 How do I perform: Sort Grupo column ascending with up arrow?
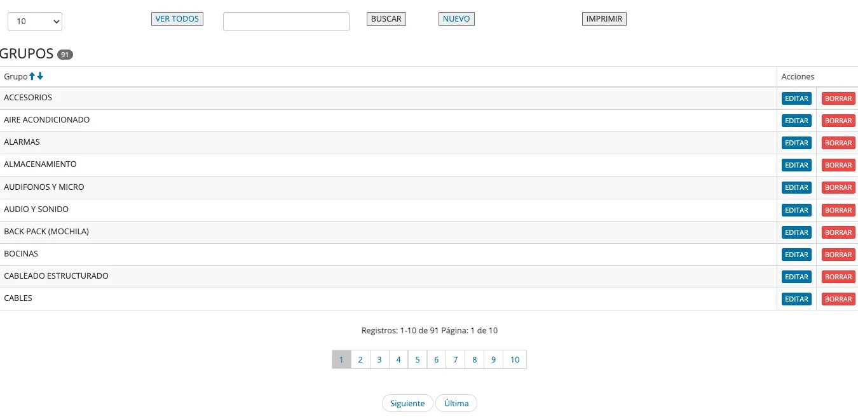(x=32, y=76)
